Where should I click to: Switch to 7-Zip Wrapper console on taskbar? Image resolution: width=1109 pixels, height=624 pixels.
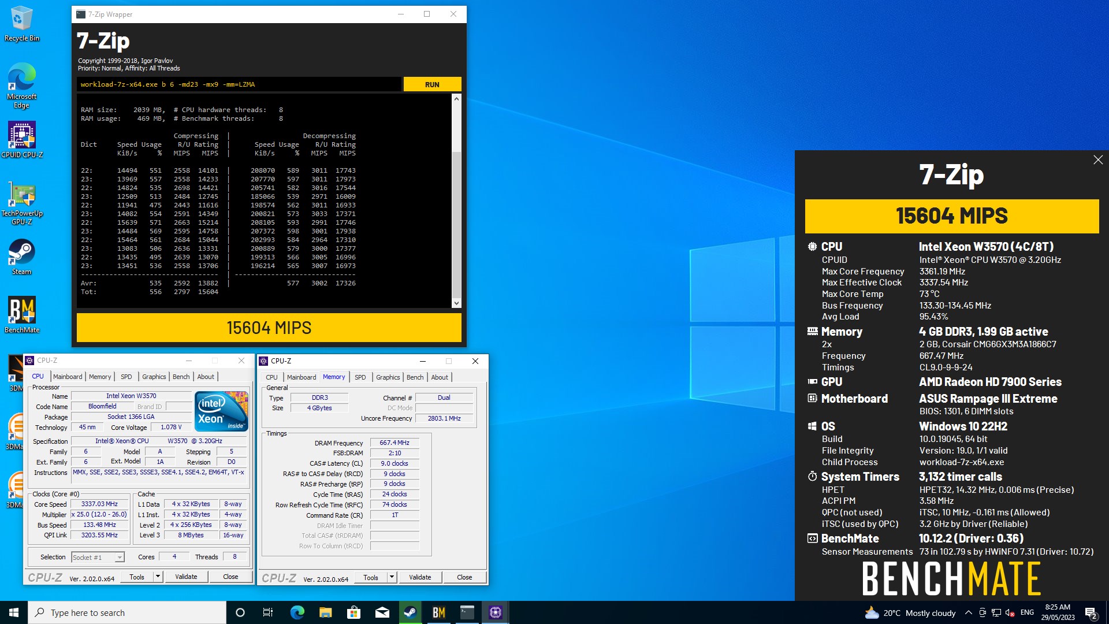pyautogui.click(x=467, y=612)
